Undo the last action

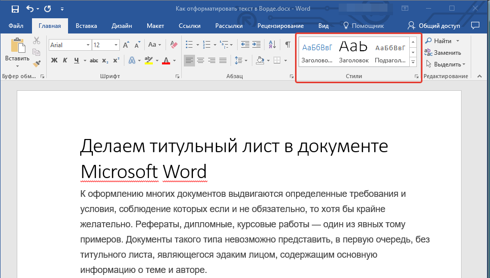click(30, 9)
